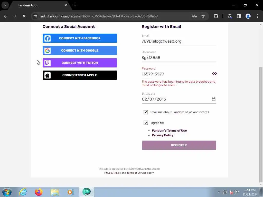
Task: Open a new browser tab
Action: point(75,5)
